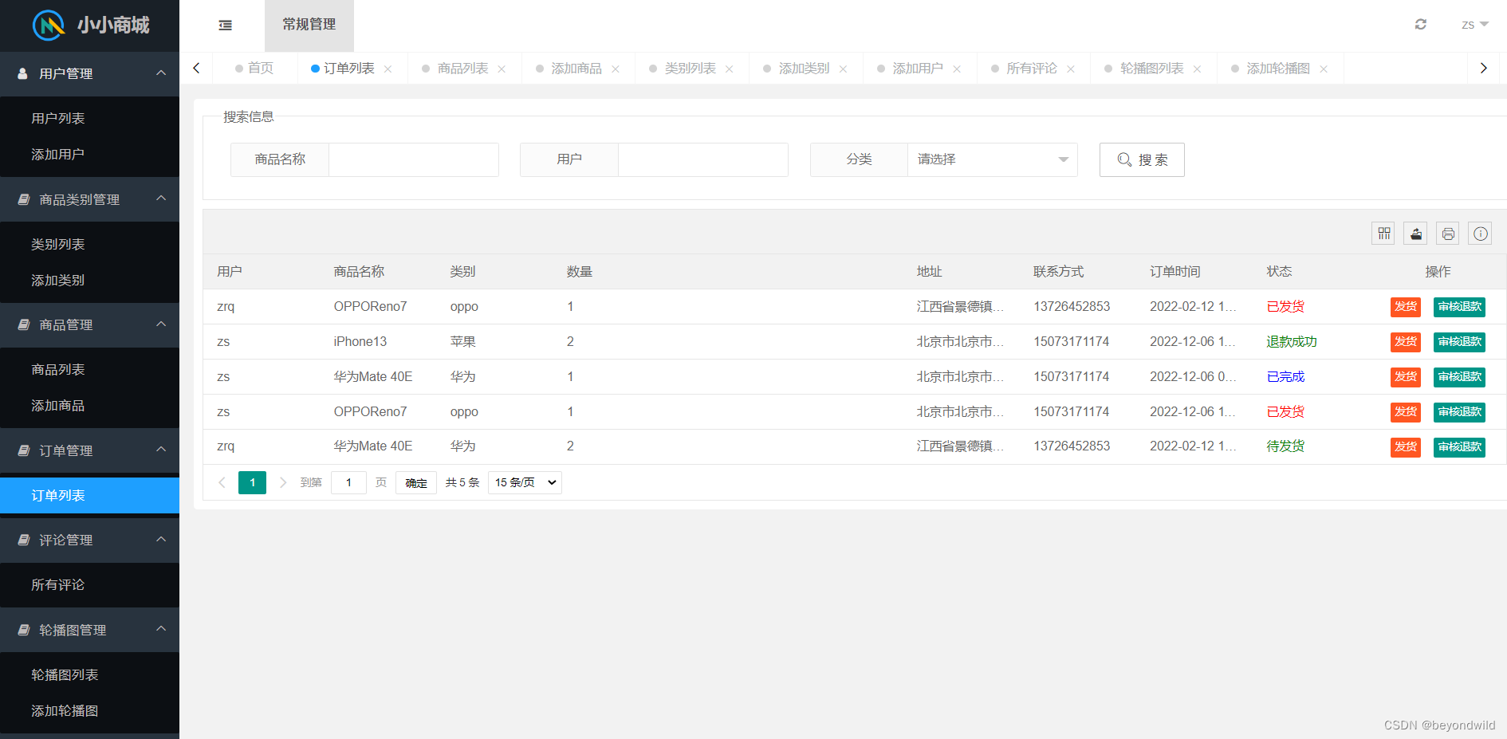
Task: Open the 分类 请选择 dropdown
Action: click(992, 159)
